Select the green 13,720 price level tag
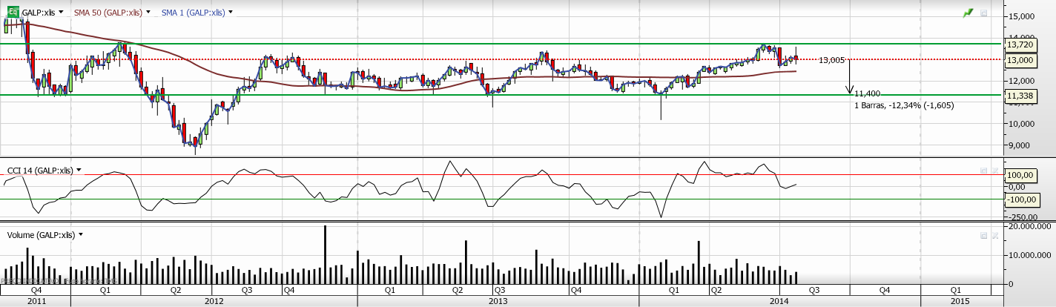The width and height of the screenshot is (1056, 307). pyautogui.click(x=1020, y=45)
